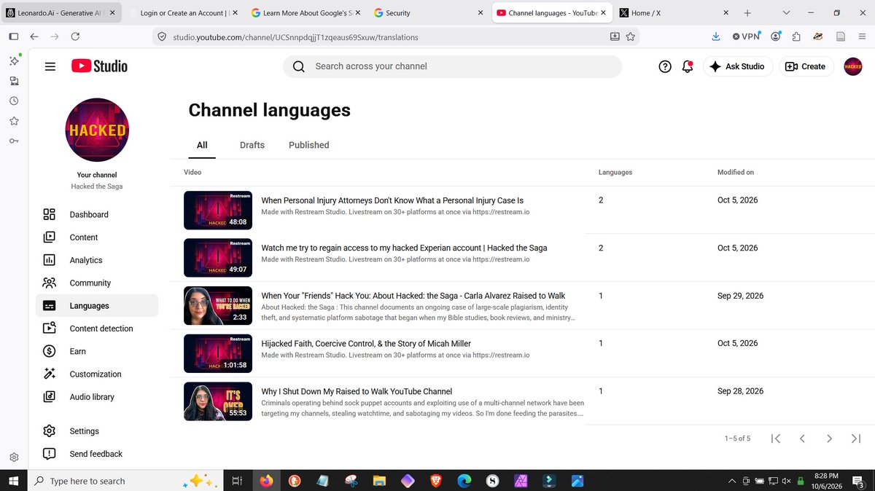Viewport: 875px width, 491px height.
Task: Click the large HACKED channel avatar
Action: (97, 130)
